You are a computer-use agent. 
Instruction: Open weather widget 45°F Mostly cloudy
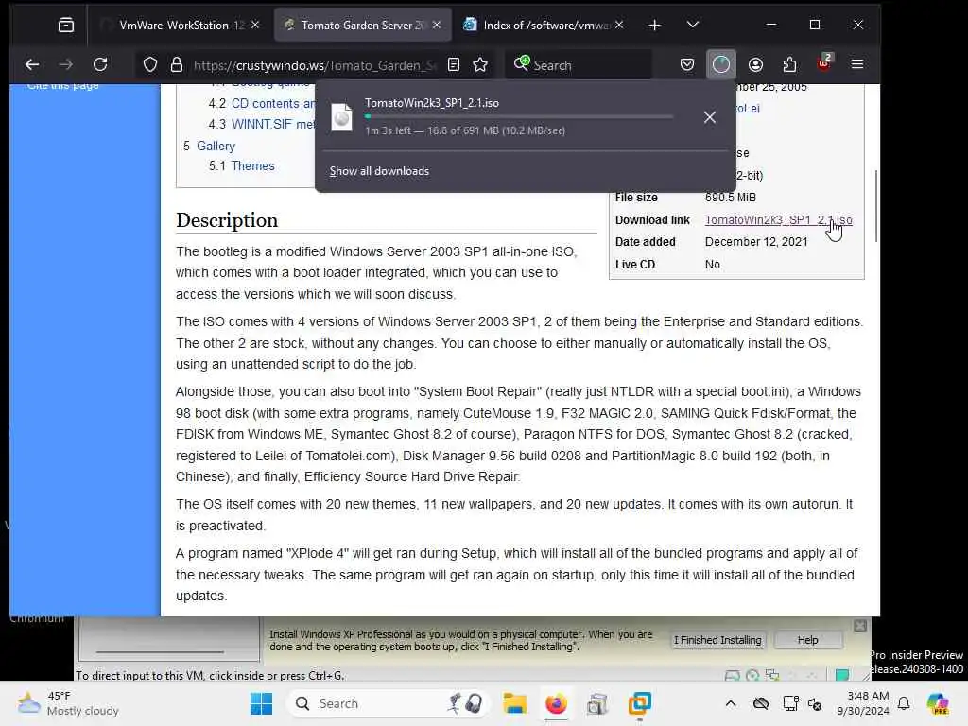[x=68, y=703]
